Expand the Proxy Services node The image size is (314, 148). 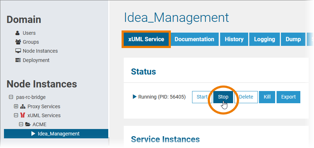coord(16,106)
